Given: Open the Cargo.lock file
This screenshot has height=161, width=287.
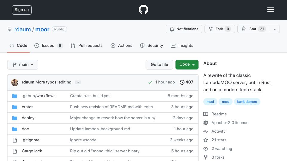Looking at the screenshot, I should (32, 151).
